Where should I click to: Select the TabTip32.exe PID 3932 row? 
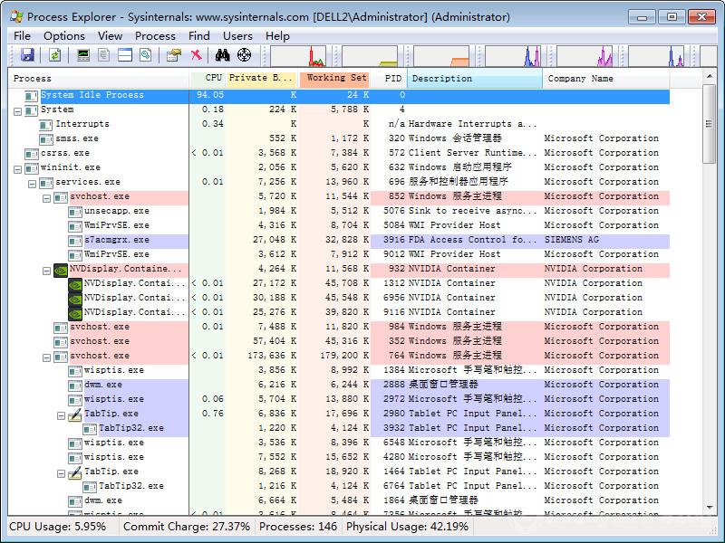pos(339,429)
